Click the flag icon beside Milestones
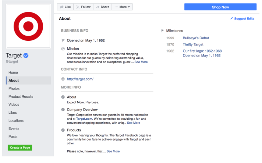This screenshot has height=163, width=262. point(162,31)
